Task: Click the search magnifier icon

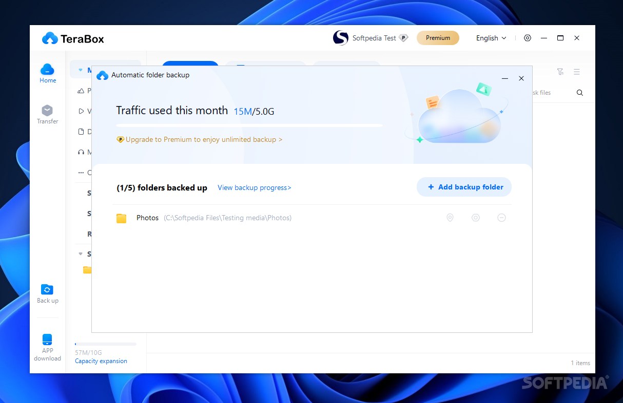Action: pos(580,93)
